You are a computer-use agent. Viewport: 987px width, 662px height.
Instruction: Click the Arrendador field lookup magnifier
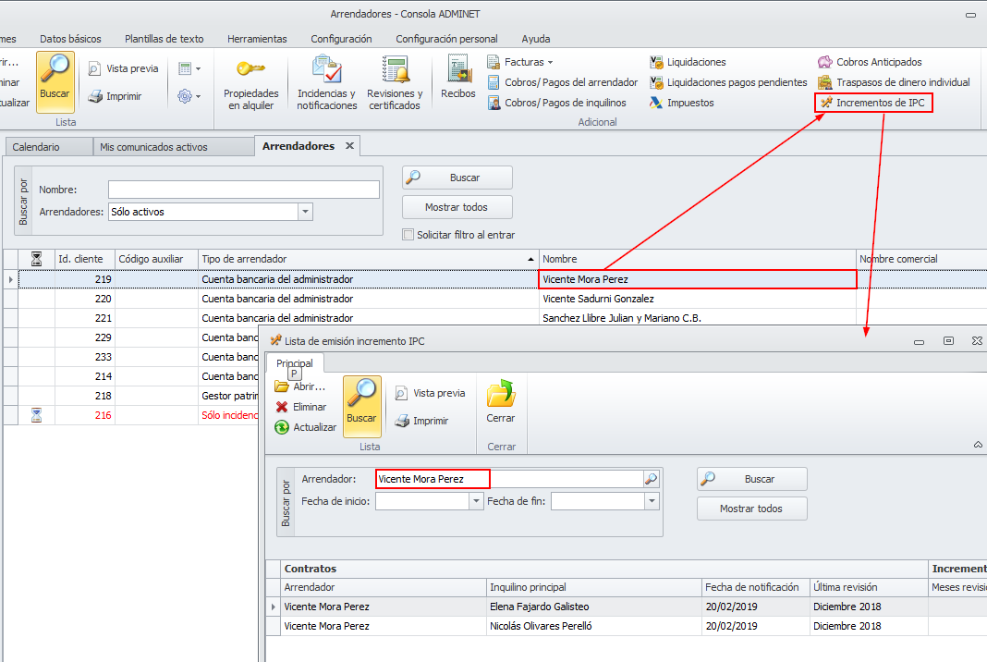click(651, 479)
